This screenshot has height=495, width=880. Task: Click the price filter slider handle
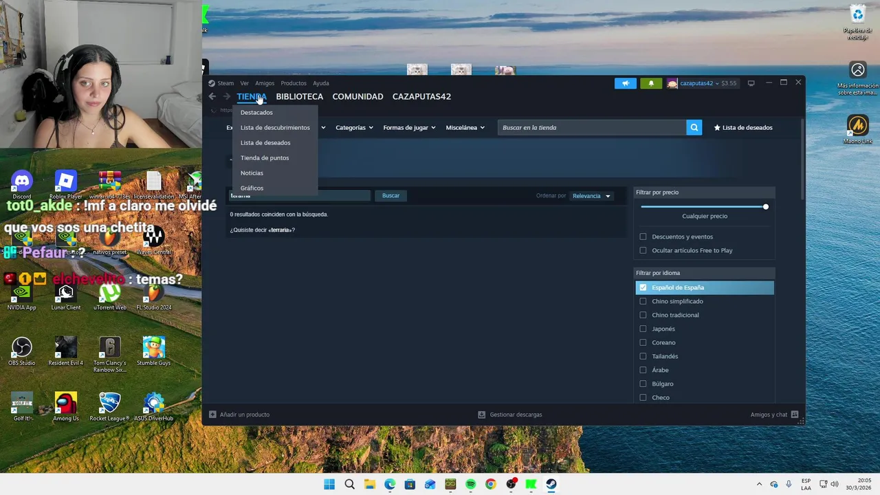click(x=765, y=206)
